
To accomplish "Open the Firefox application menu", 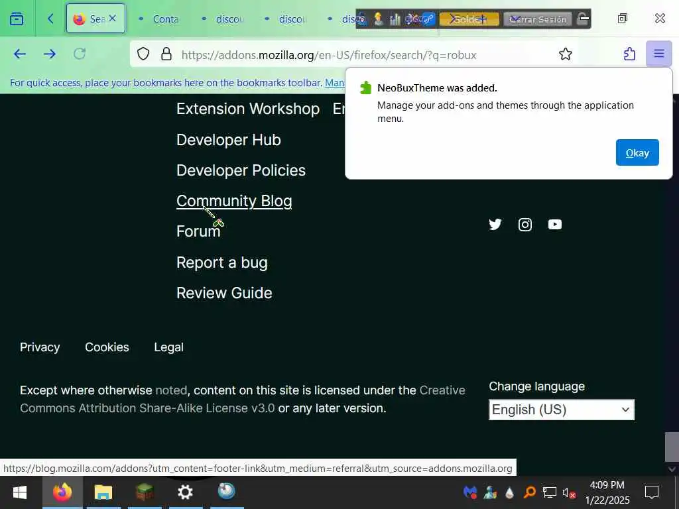I will click(658, 54).
